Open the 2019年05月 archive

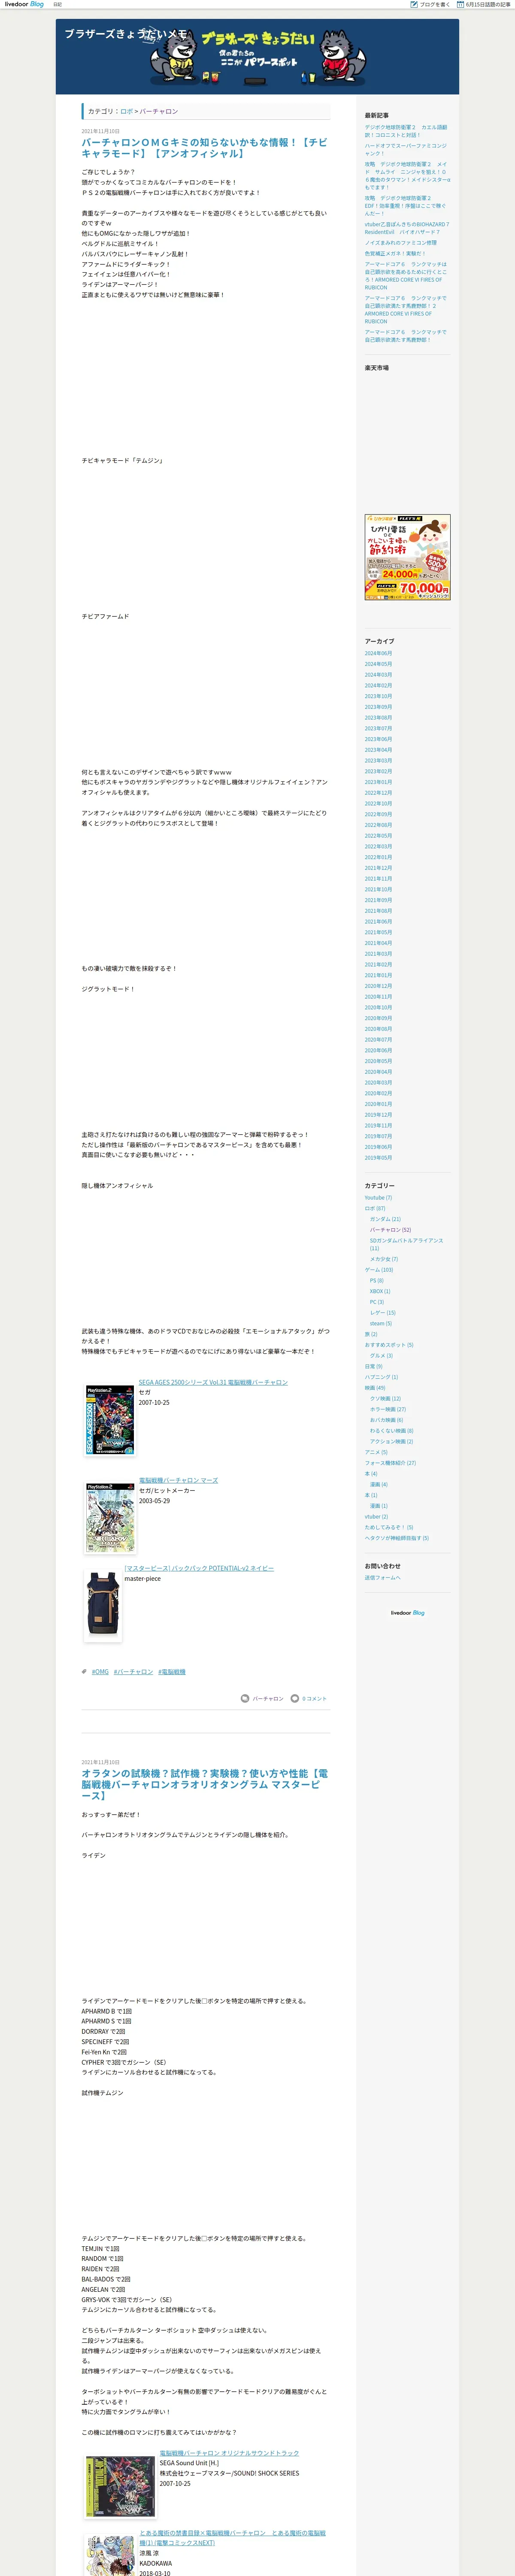coord(378,1157)
